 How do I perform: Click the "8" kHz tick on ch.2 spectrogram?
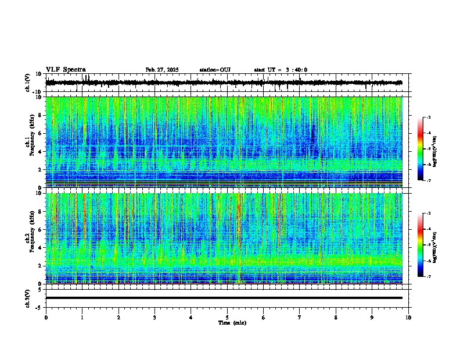pyautogui.click(x=41, y=212)
